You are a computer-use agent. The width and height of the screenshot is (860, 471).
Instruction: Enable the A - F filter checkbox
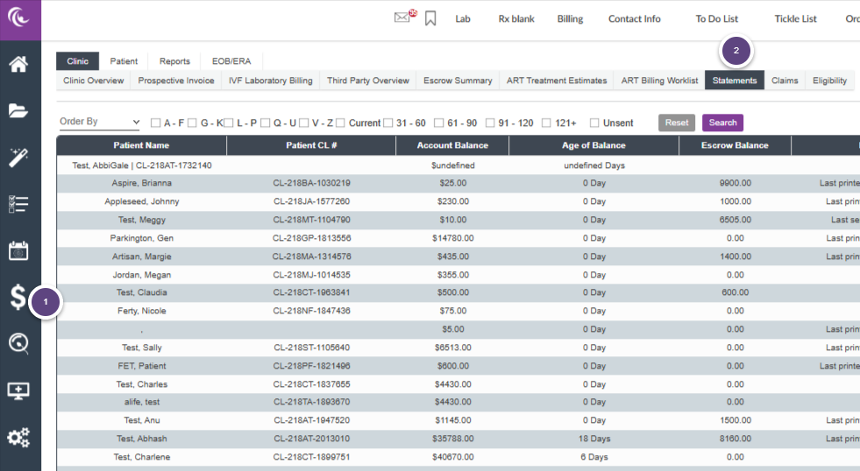click(x=156, y=123)
